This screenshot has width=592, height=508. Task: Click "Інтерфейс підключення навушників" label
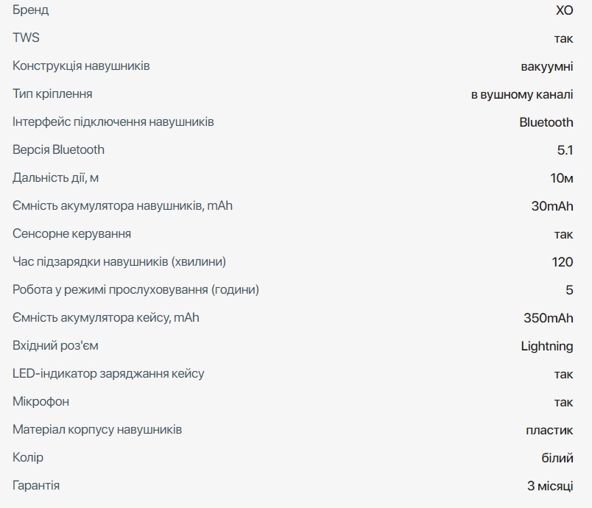coord(113,121)
